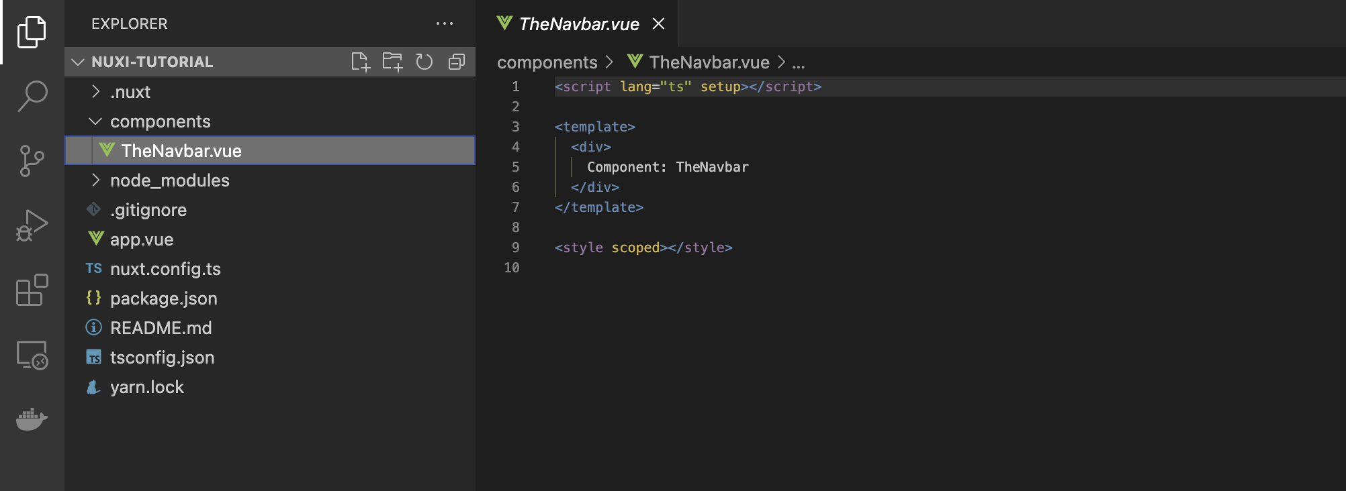This screenshot has width=1346, height=491.
Task: Open Explorer more actions menu
Action: pyautogui.click(x=444, y=23)
